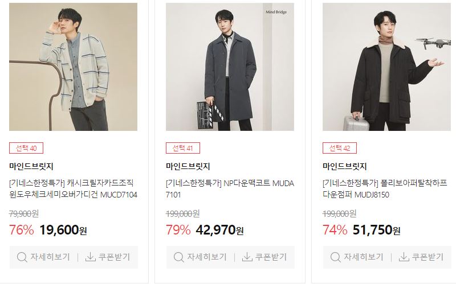
Task: Click download icon under half down jumper
Action: click(x=404, y=257)
